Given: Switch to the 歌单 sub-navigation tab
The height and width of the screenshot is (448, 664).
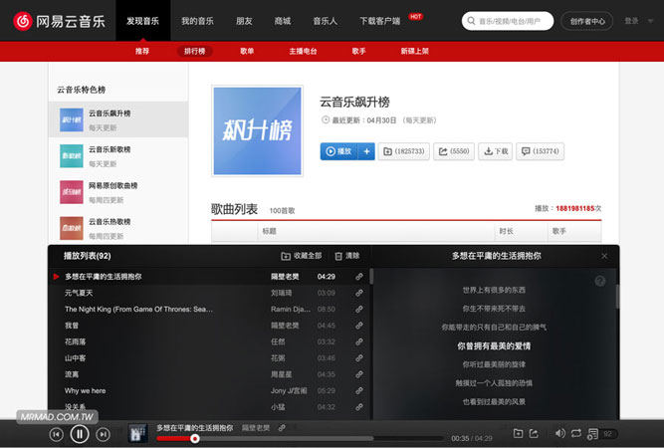Looking at the screenshot, I should pos(247,51).
